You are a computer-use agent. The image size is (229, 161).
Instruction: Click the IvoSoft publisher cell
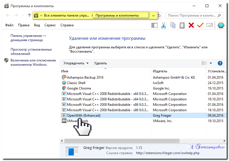(158, 83)
